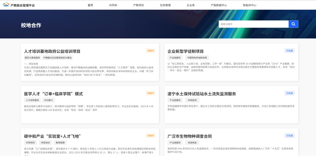Click the 人才培训基地 card description text
This screenshot has width=316, height=156.
89,70
